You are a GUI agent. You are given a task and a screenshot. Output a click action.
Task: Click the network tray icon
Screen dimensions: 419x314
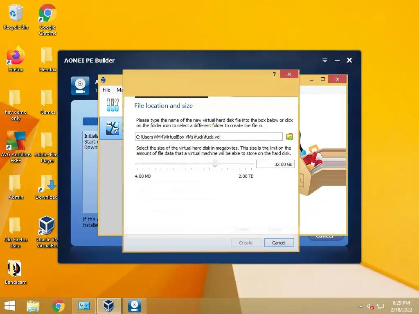pos(381,307)
